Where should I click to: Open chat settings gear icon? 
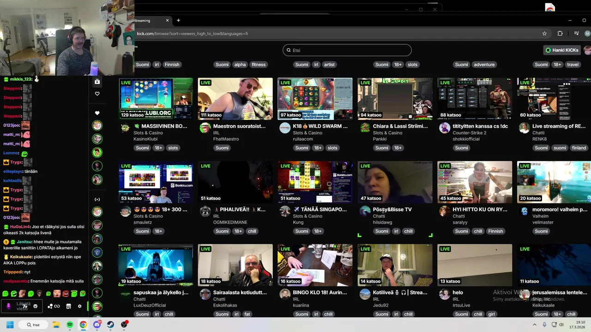click(79, 306)
